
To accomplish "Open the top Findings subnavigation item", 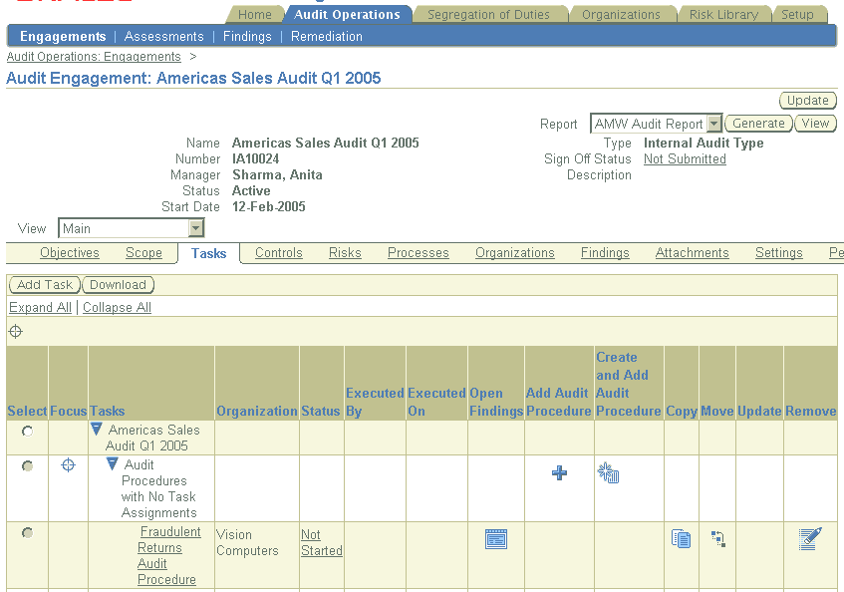I will coord(247,37).
